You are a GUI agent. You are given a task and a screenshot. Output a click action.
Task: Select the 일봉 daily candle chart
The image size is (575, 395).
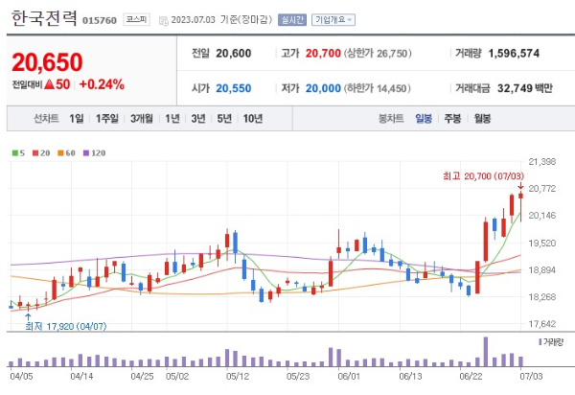[x=424, y=119]
